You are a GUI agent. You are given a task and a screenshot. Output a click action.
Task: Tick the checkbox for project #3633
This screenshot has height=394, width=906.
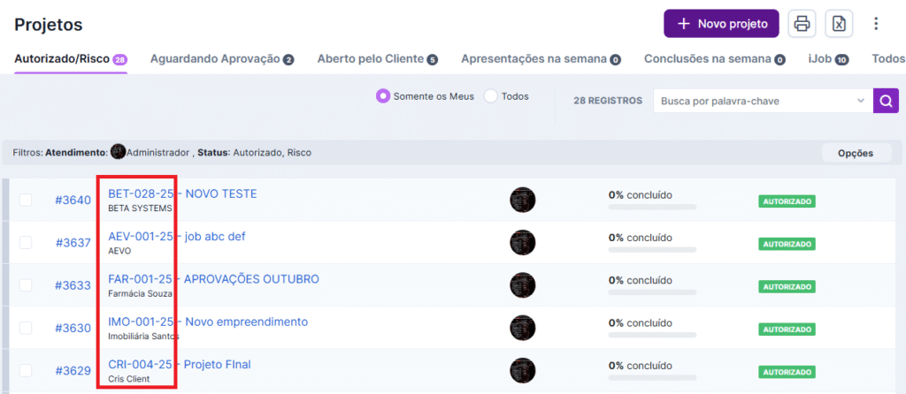tap(26, 285)
